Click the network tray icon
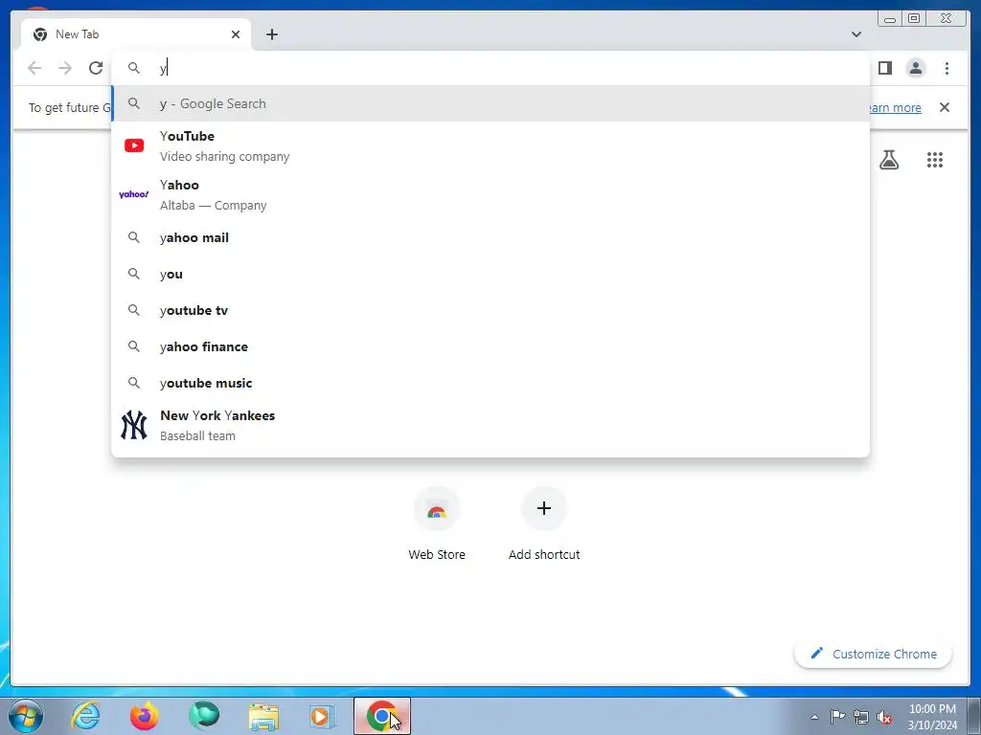This screenshot has height=735, width=981. [861, 717]
